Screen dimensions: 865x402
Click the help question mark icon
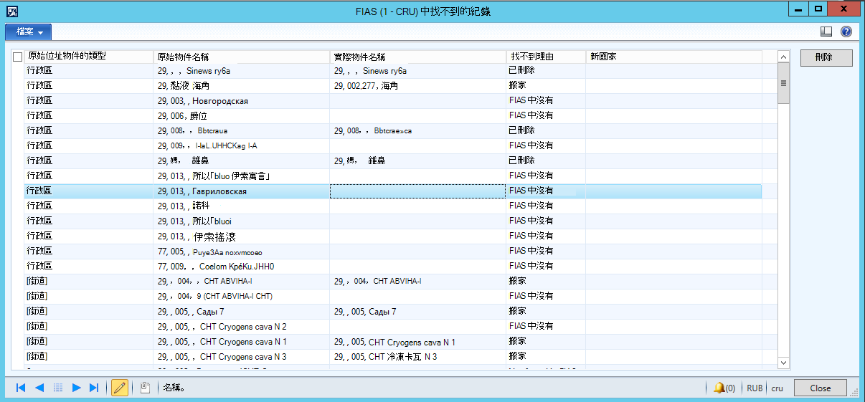pyautogui.click(x=846, y=32)
